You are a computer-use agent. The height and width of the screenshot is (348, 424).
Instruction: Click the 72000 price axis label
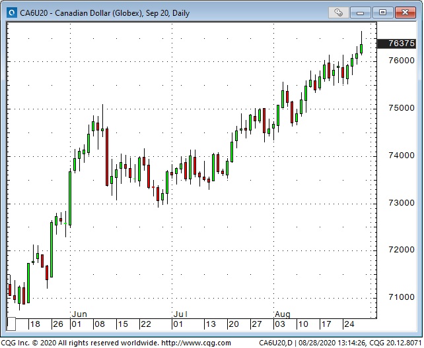coord(402,250)
